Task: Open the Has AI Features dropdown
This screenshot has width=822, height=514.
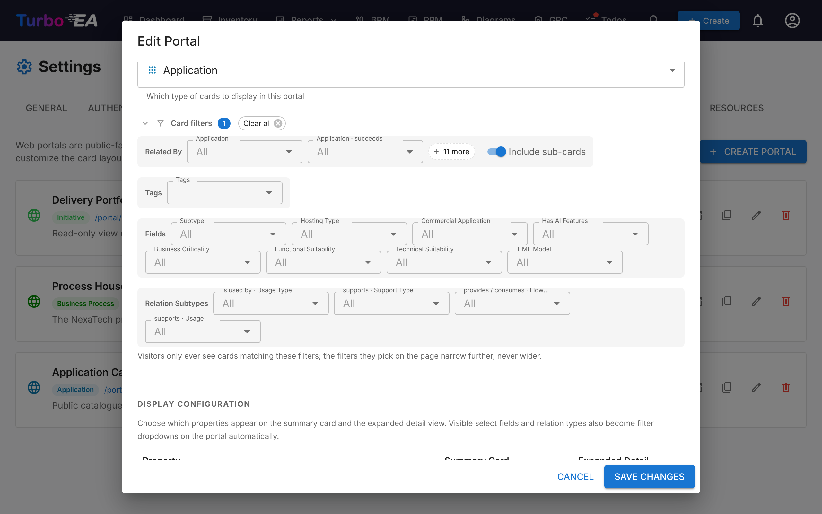Action: pos(591,234)
